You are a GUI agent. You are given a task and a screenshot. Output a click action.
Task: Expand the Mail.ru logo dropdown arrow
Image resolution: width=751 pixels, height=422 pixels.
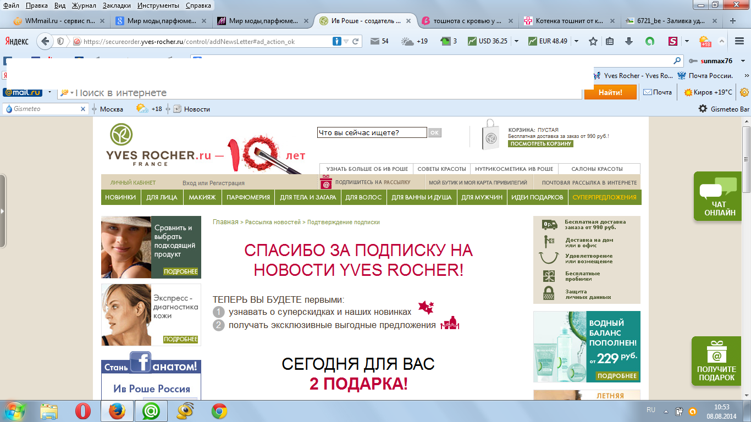(x=49, y=92)
